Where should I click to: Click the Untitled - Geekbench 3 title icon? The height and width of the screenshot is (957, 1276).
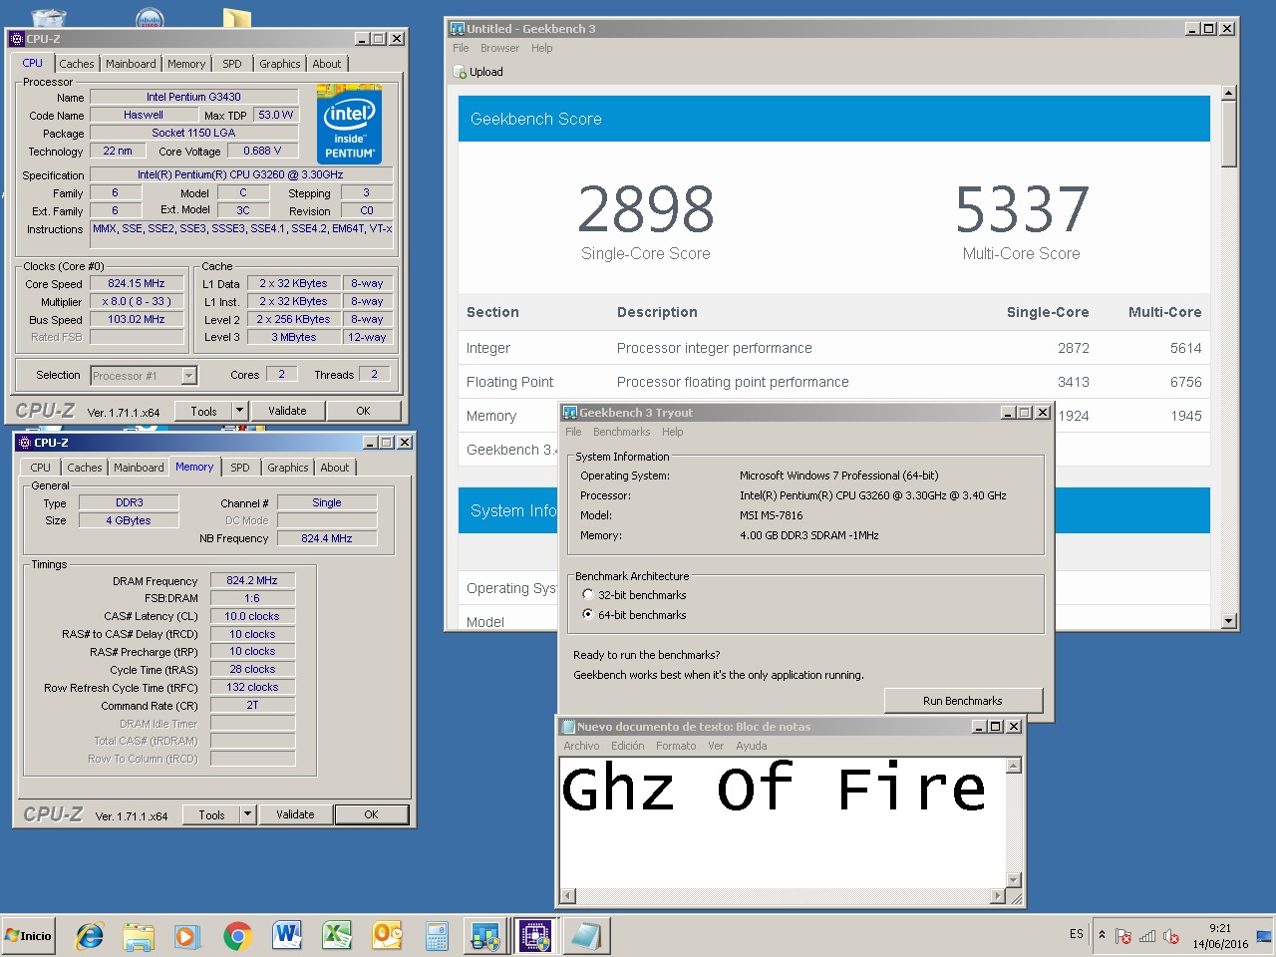click(458, 29)
